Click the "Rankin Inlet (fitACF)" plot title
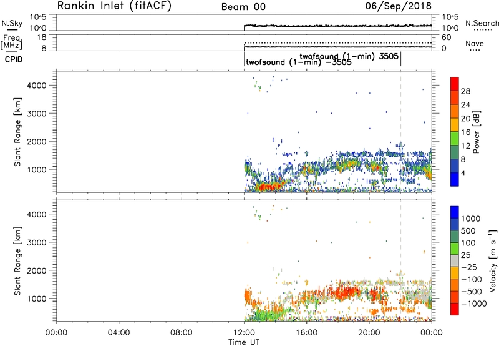Viewport: 499px width, 346px height. pyautogui.click(x=114, y=6)
